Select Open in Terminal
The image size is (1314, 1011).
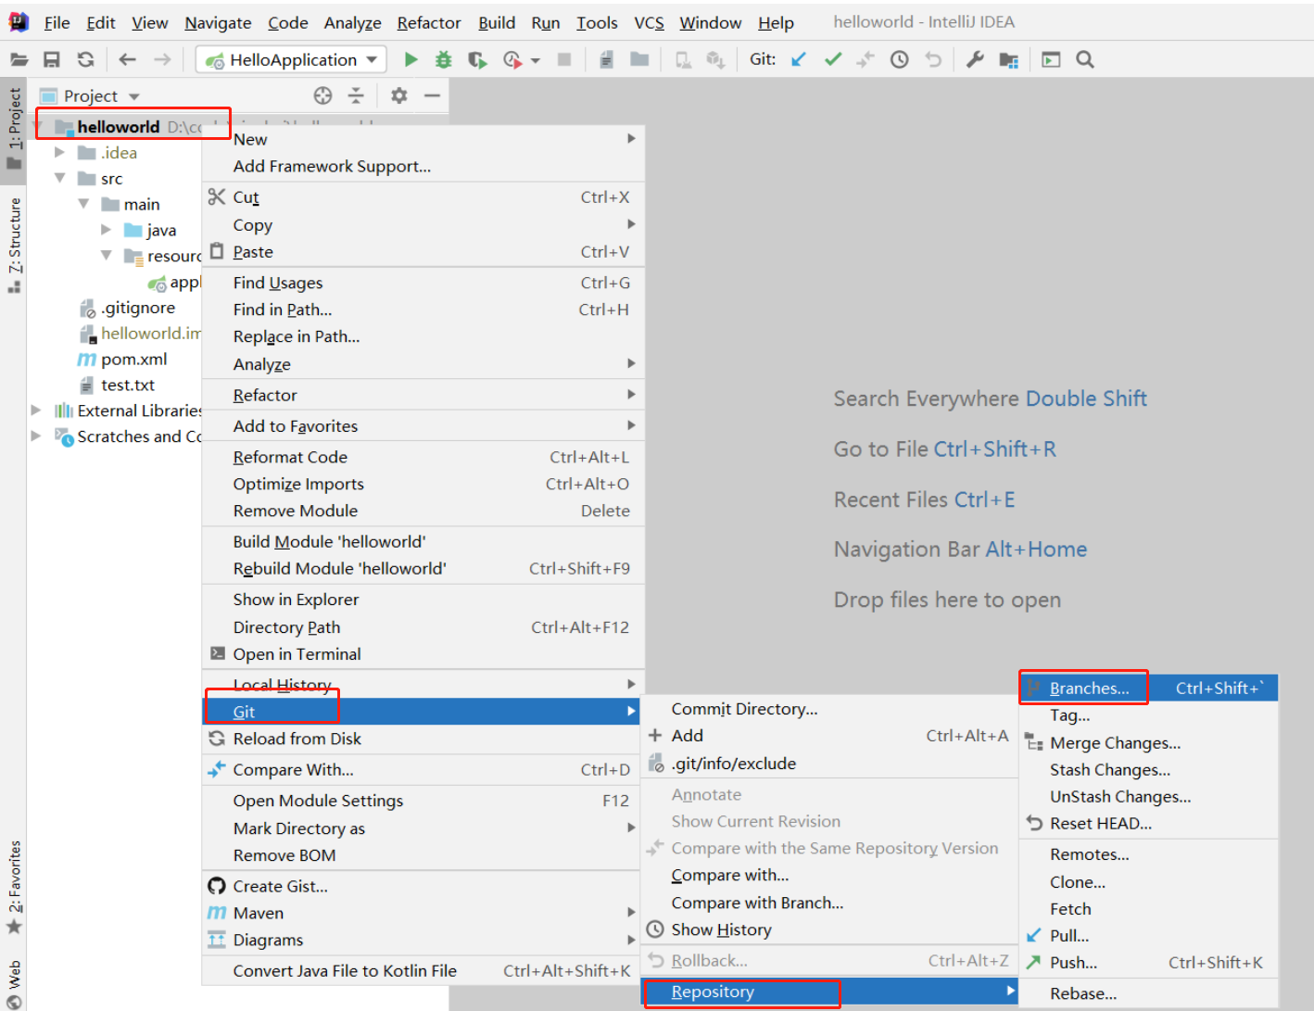423,654
